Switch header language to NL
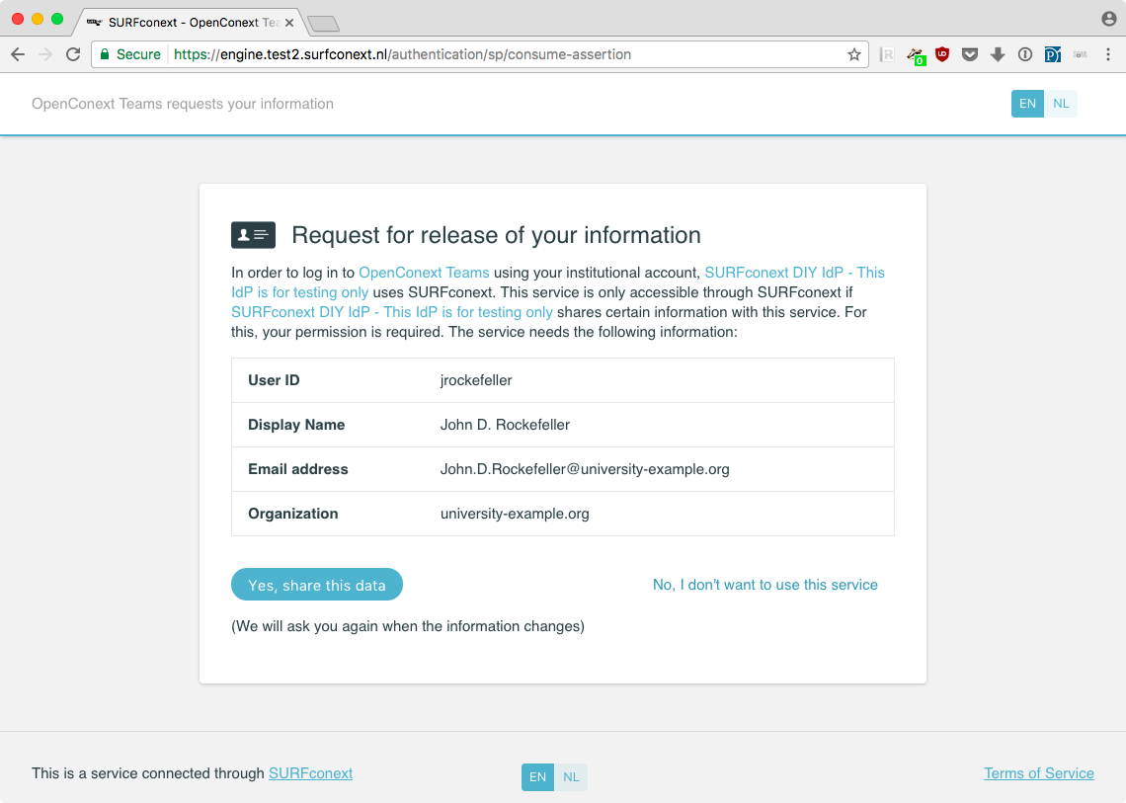Viewport: 1126px width, 803px height. coord(1061,104)
